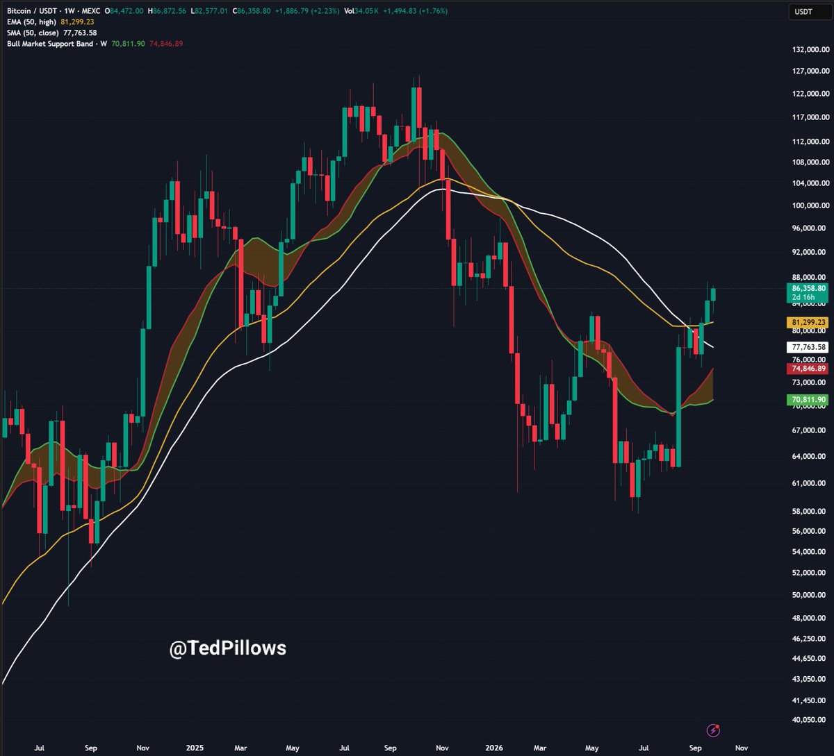Click the 48,000.00 price axis tick
This screenshot has height=756, width=834.
[809, 619]
